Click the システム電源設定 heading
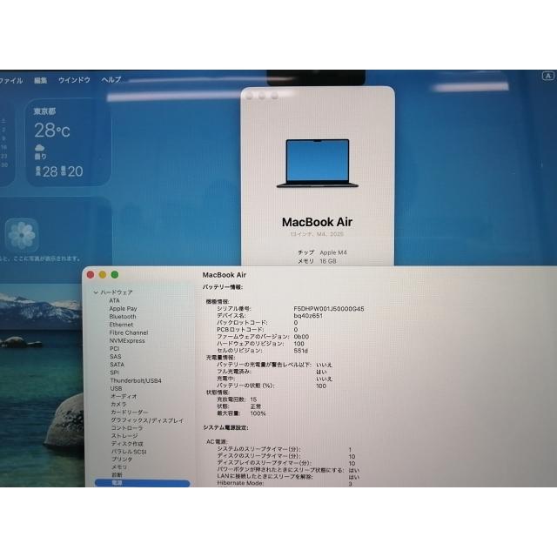This screenshot has height=557, width=557. click(225, 427)
